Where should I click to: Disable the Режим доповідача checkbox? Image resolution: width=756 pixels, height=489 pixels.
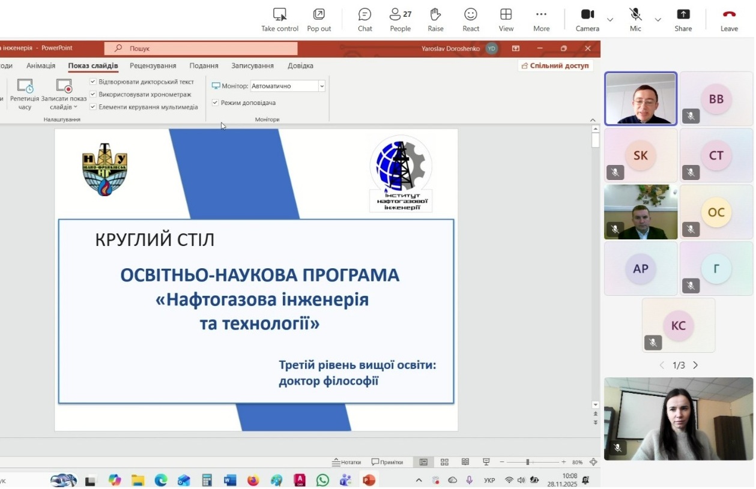pyautogui.click(x=214, y=103)
